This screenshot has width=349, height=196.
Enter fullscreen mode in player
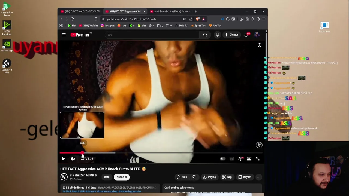258,159
